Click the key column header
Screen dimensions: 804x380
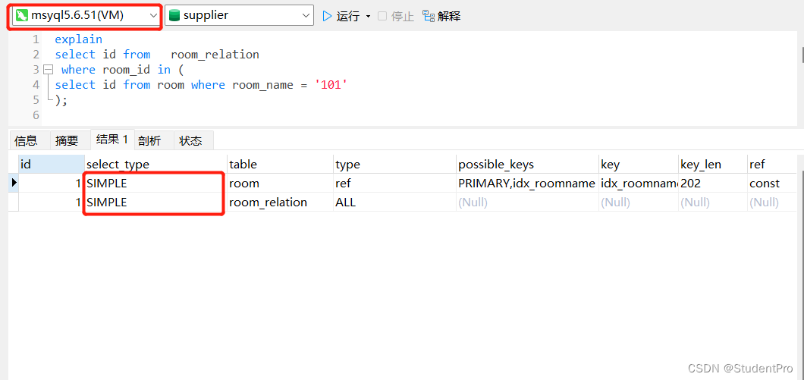click(x=638, y=164)
